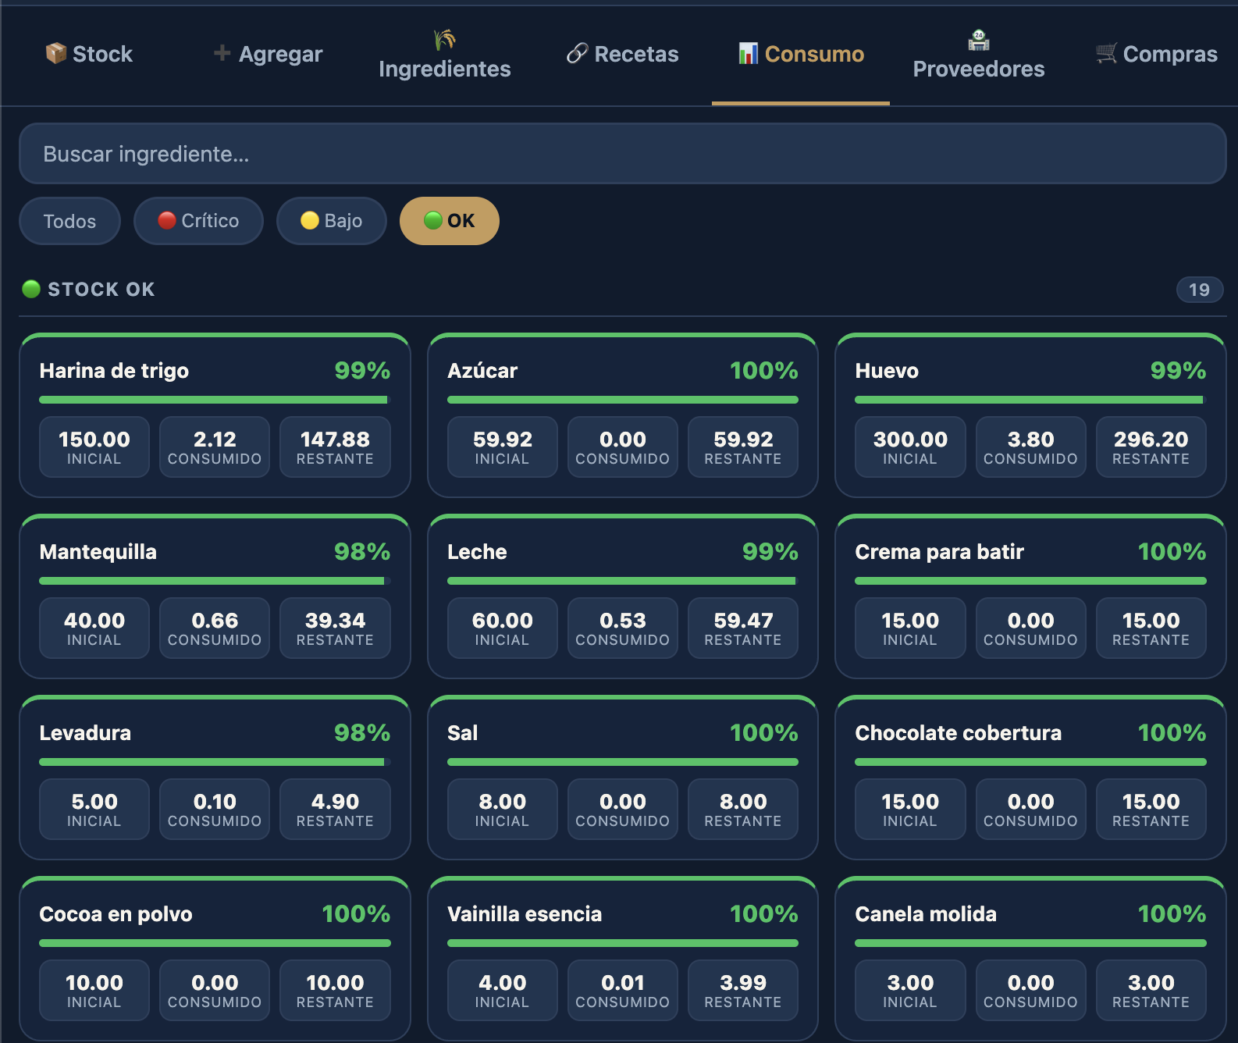Click the Azúcar progress bar
The width and height of the screenshot is (1238, 1043).
tap(623, 400)
